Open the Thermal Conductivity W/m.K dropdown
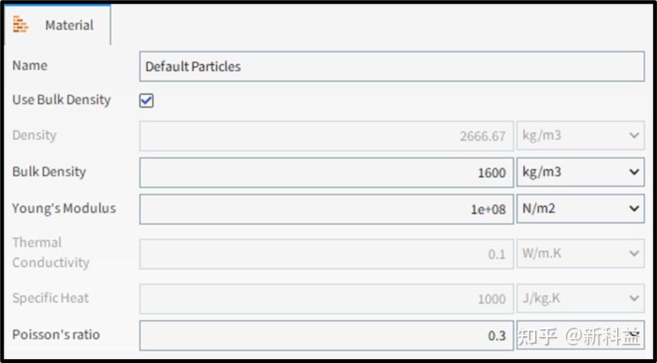The width and height of the screenshot is (657, 363). (x=580, y=253)
